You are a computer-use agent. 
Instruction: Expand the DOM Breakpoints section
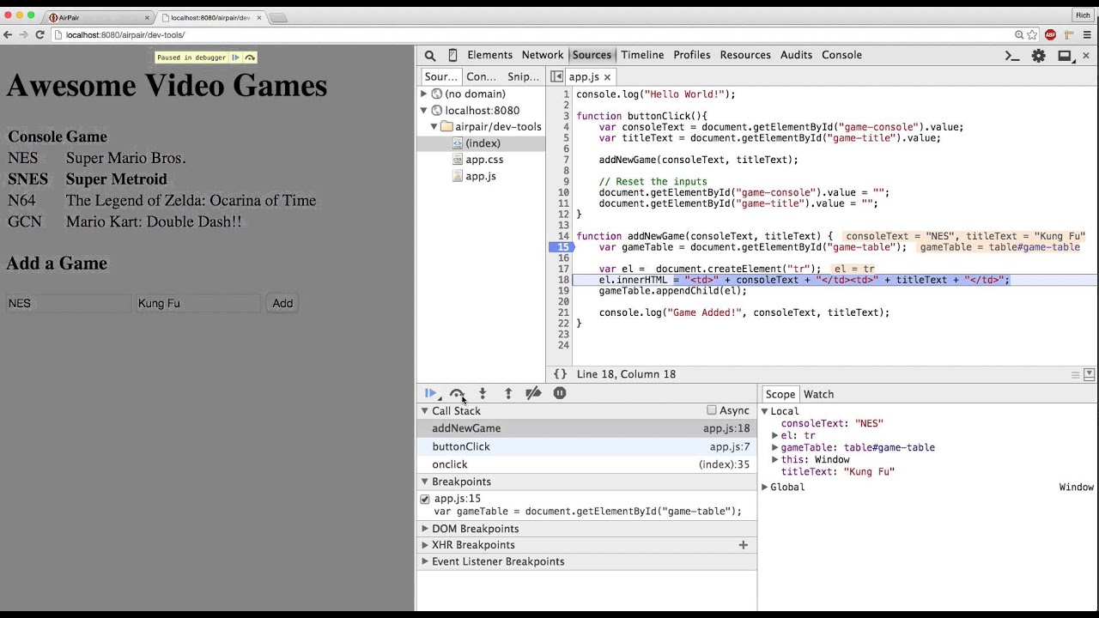(x=424, y=529)
